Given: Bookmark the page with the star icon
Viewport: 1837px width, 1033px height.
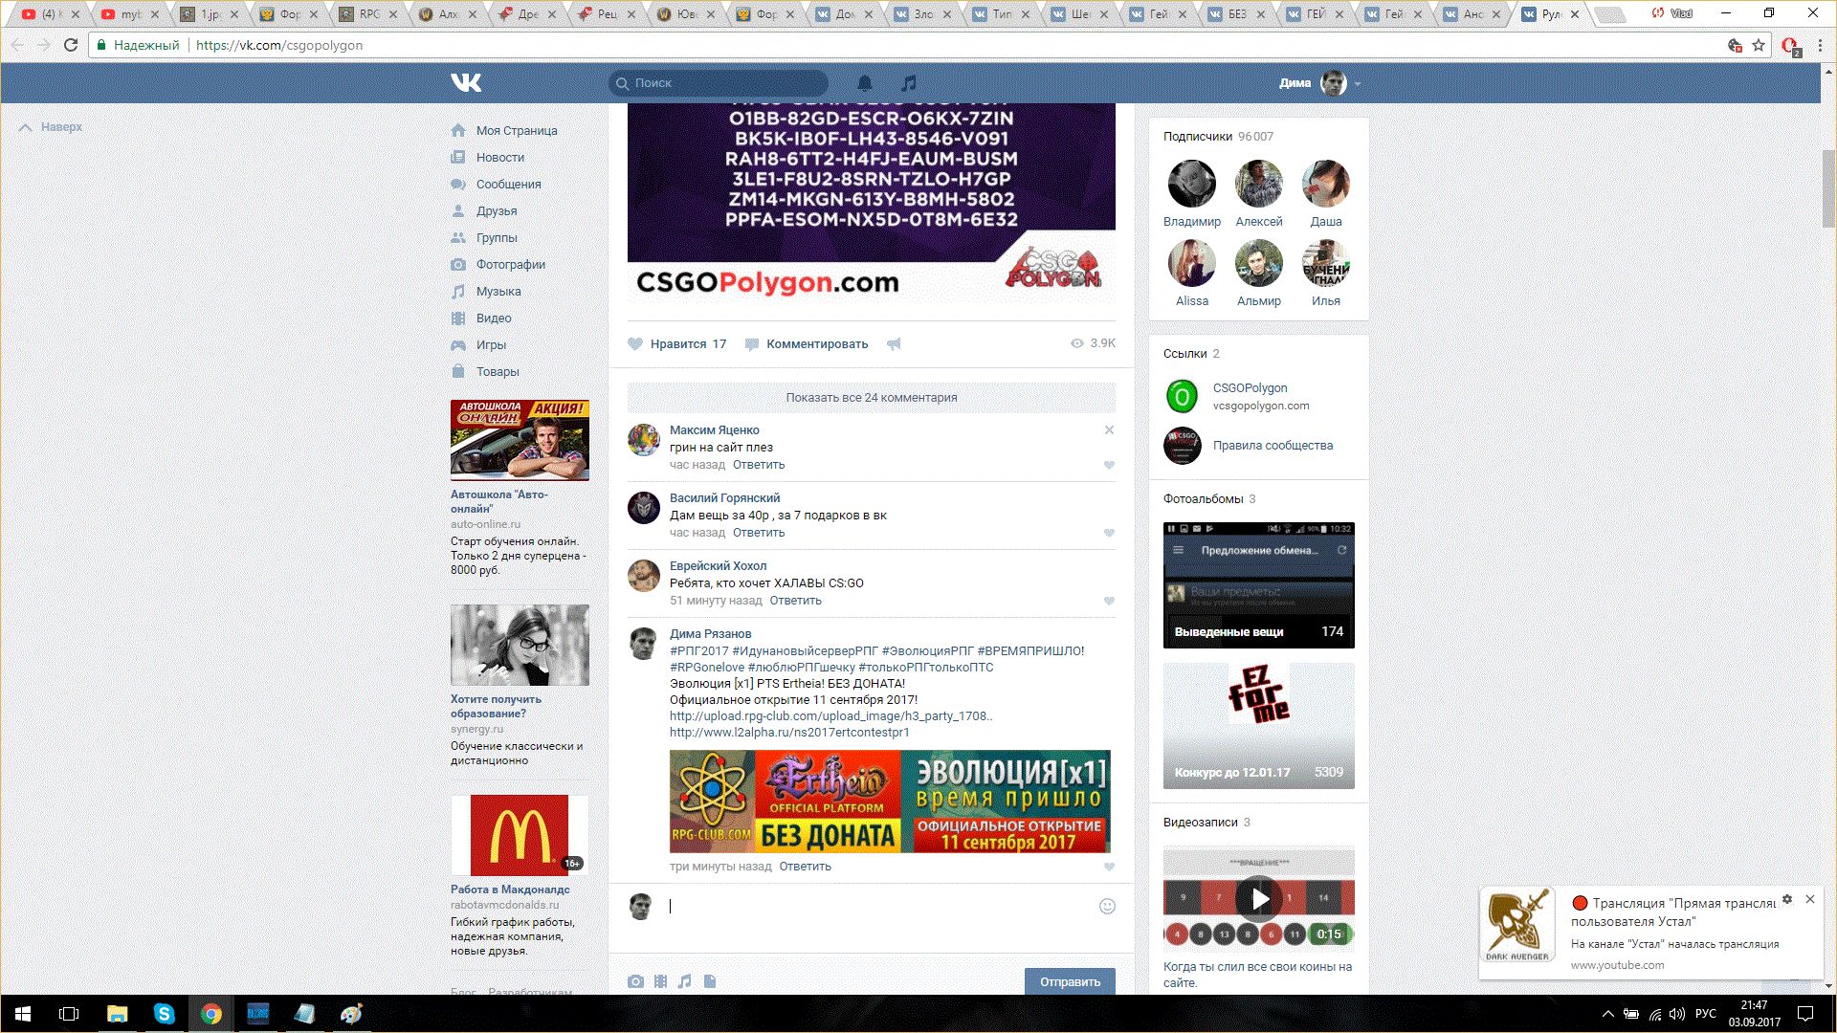Looking at the screenshot, I should coord(1759,45).
